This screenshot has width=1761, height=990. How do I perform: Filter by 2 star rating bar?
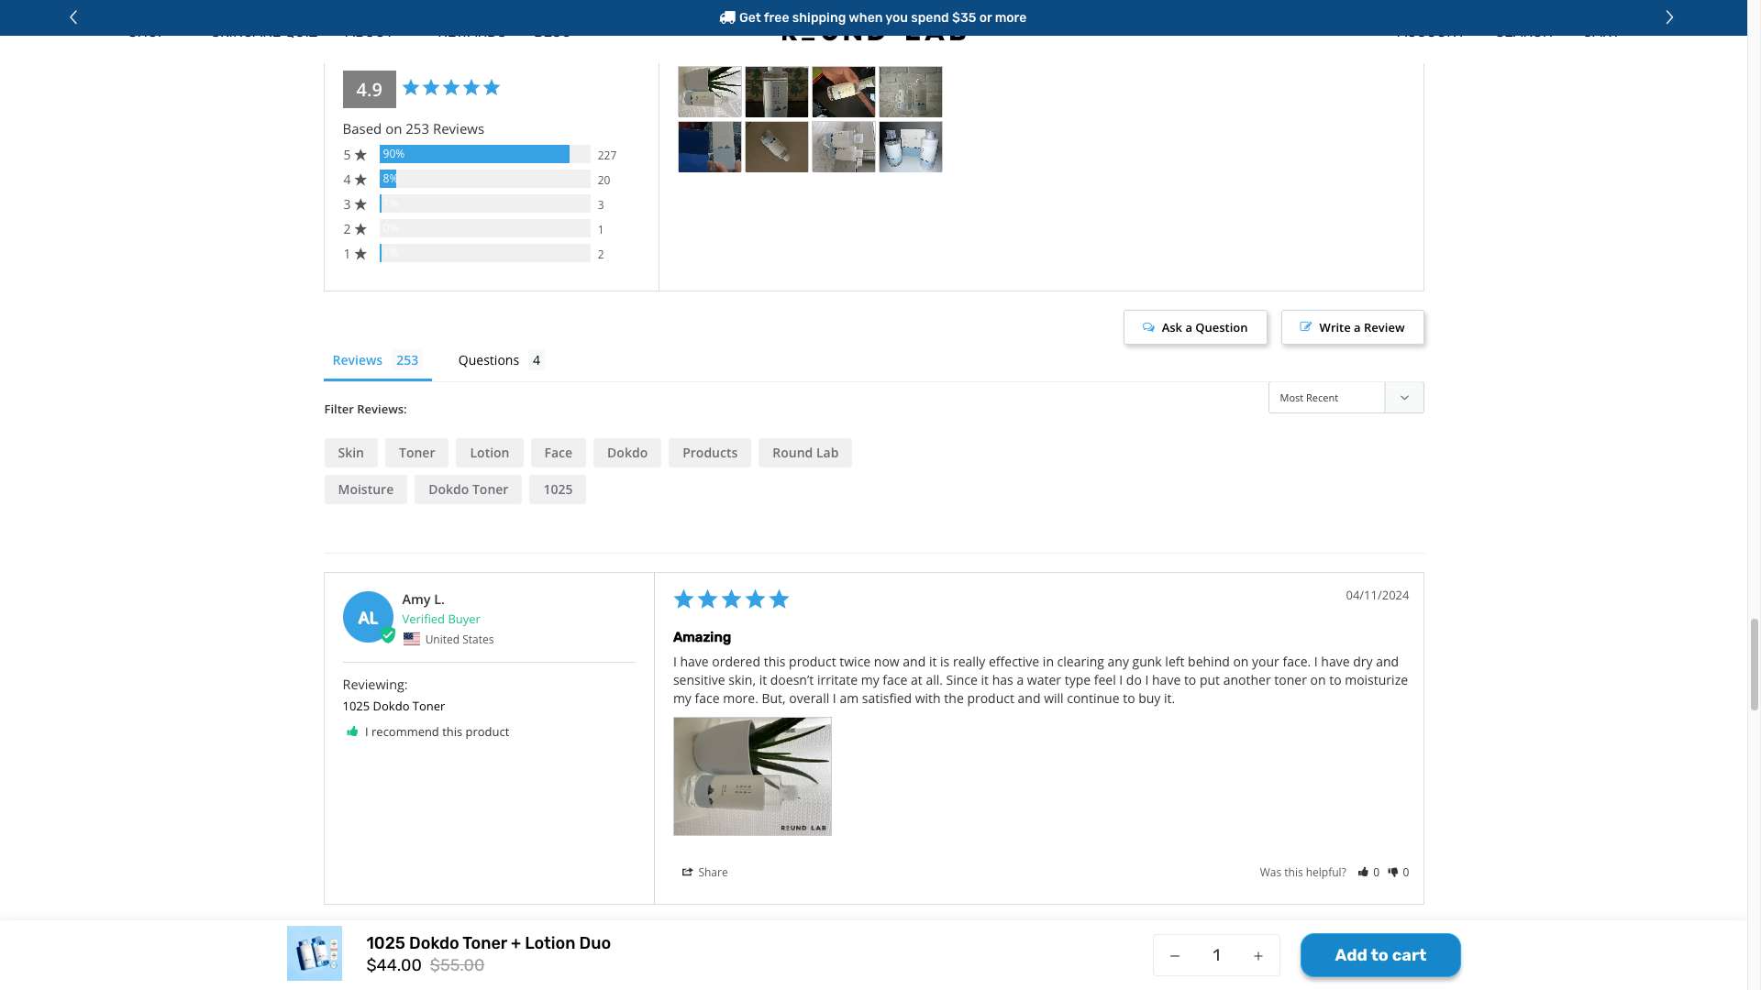[484, 228]
